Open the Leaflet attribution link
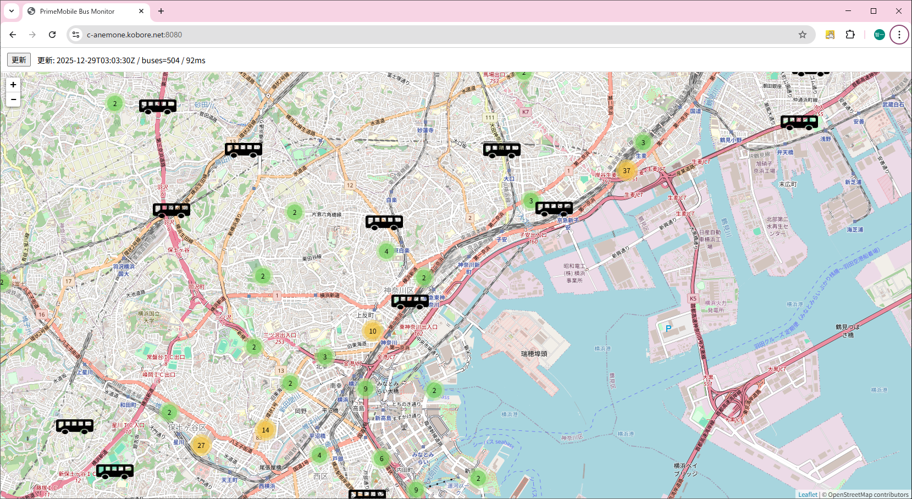 point(808,495)
